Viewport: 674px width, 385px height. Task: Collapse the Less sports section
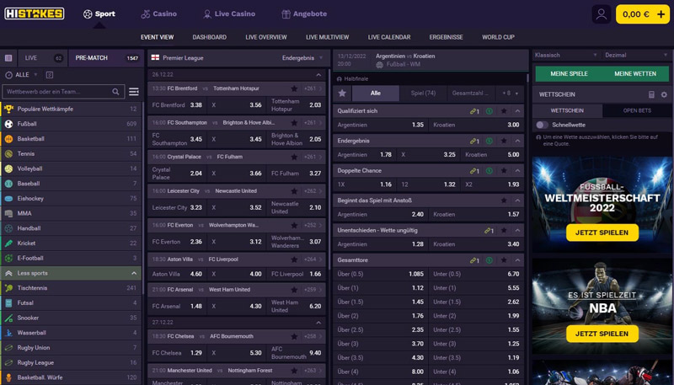coord(72,273)
